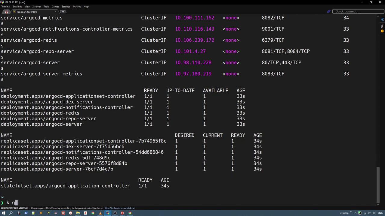Image resolution: width=385 pixels, height=216 pixels.
Task: Click deployment.apps/argocd-dex-server text
Action: pos(47,102)
